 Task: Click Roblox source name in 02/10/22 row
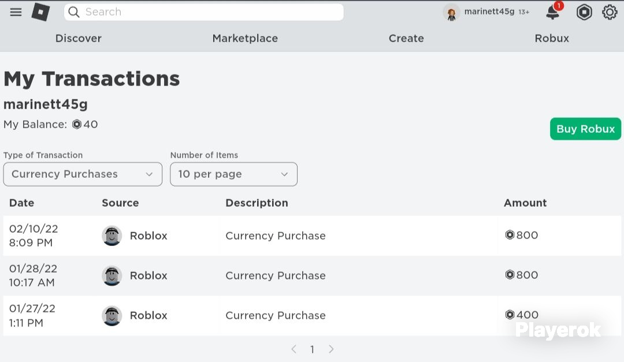pos(148,236)
